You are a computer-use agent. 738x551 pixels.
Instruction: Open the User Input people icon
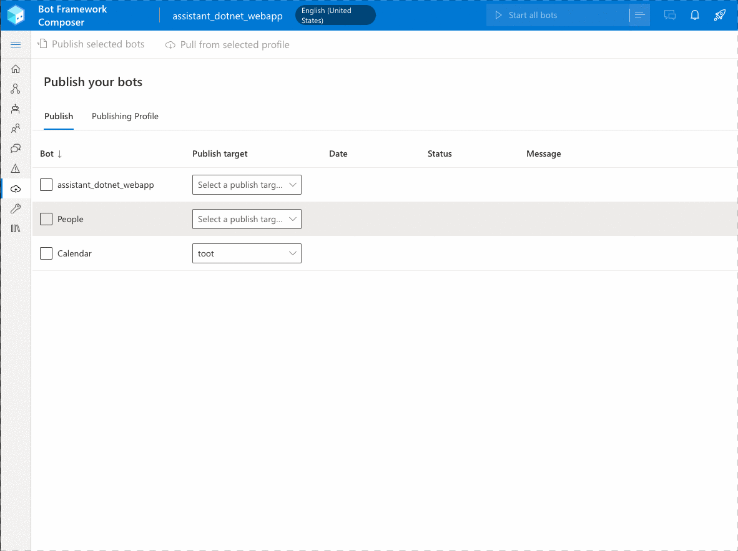tap(16, 129)
